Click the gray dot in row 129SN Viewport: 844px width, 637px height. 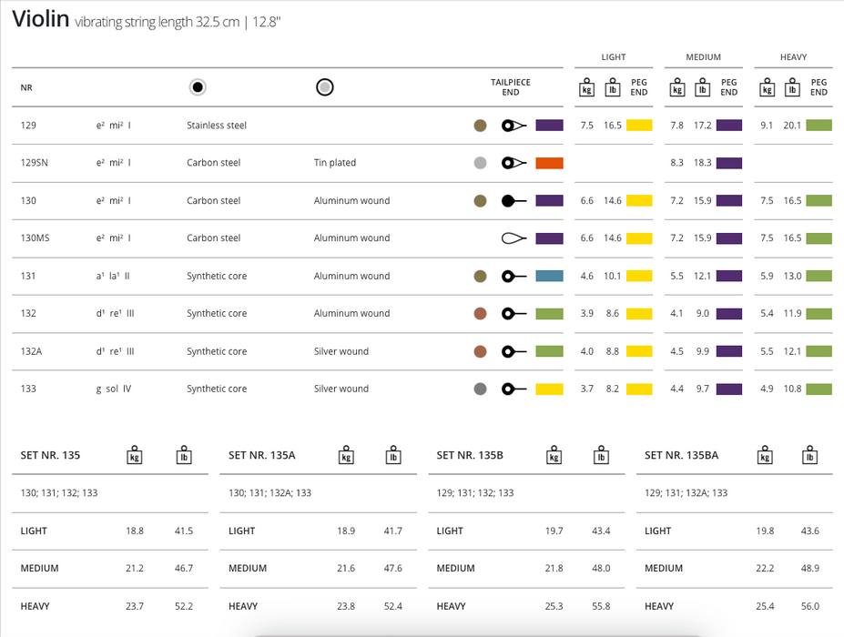click(481, 163)
